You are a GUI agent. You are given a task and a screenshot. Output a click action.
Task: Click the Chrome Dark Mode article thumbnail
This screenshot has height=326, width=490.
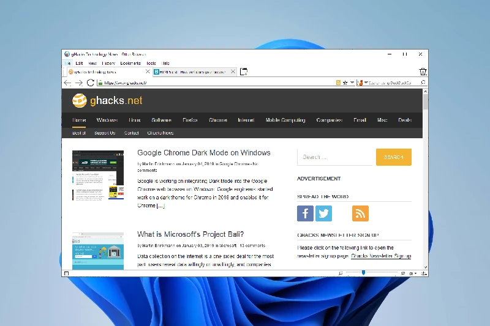click(98, 175)
